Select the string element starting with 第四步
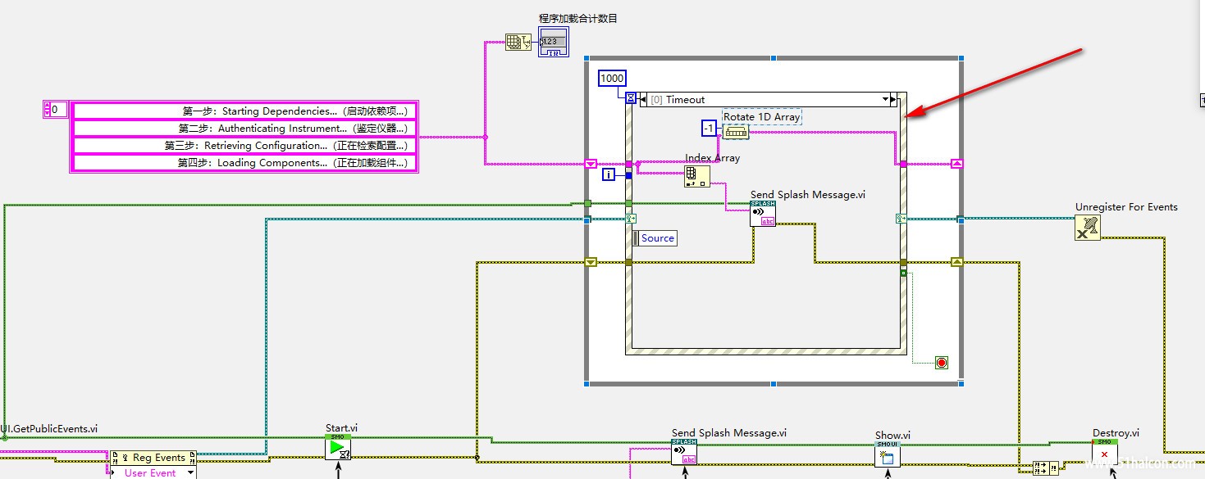This screenshot has height=479, width=1205. pyautogui.click(x=244, y=162)
